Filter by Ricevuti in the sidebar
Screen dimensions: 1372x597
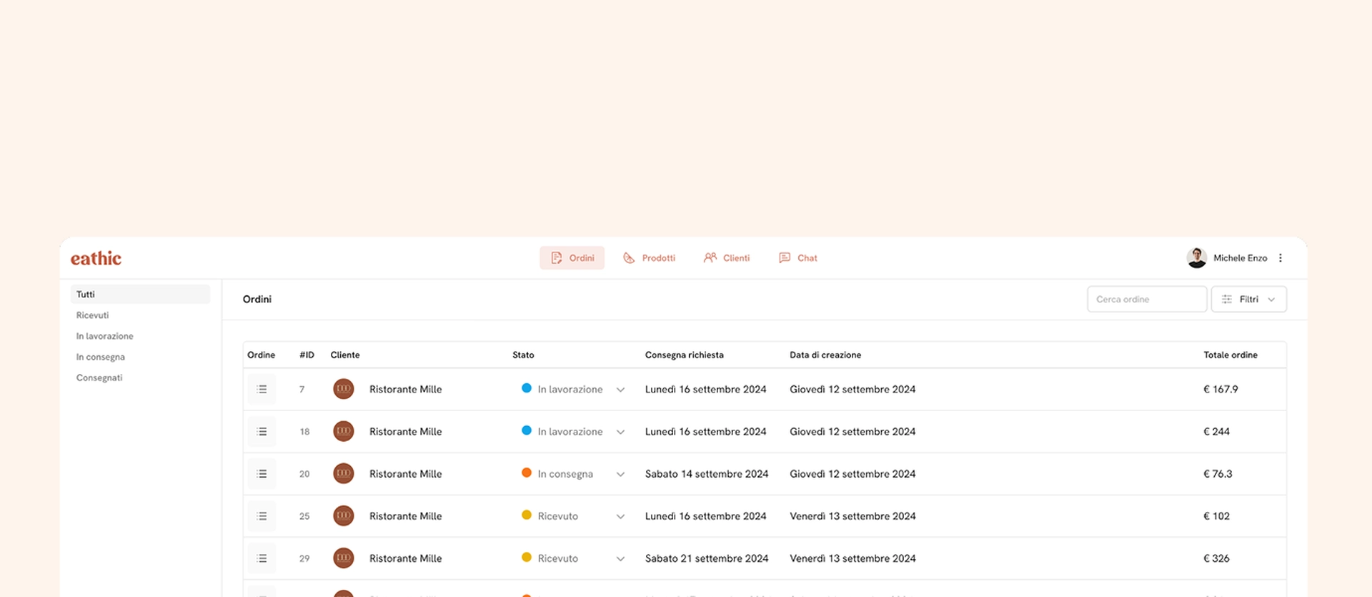click(93, 315)
